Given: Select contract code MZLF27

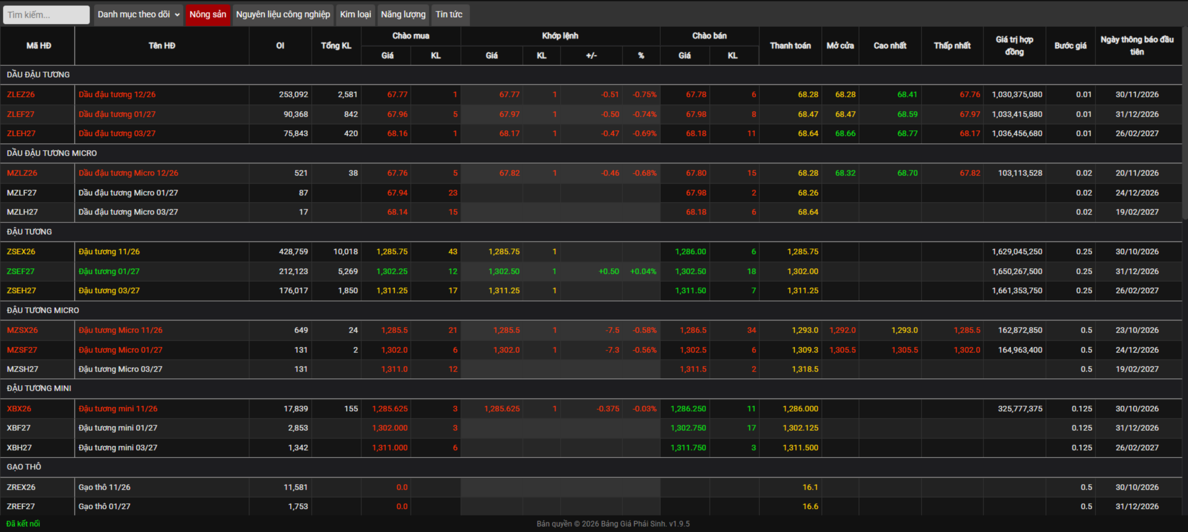Looking at the screenshot, I should (x=22, y=193).
